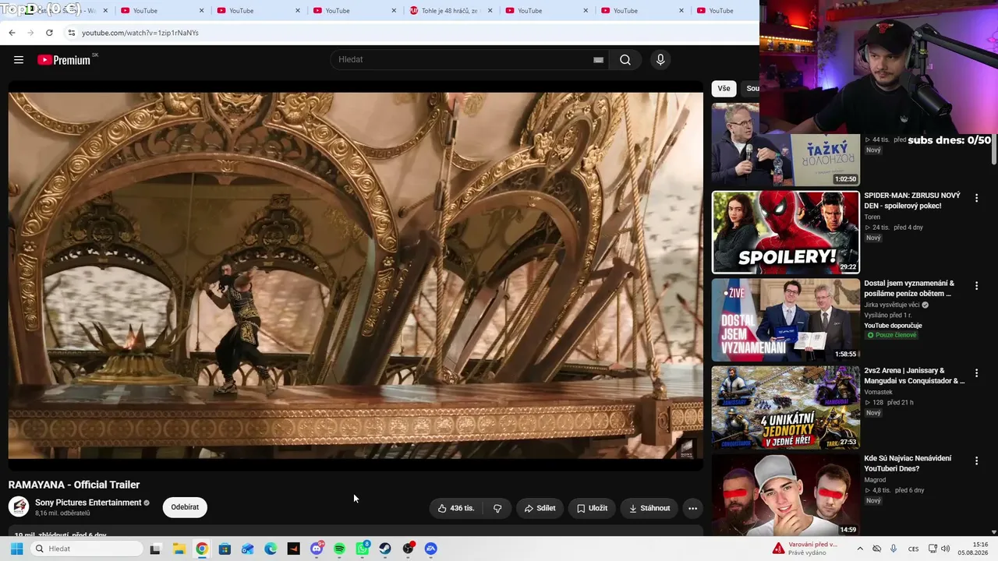998x561 pixels.
Task: Close the "Tohle je 48 hráčů" browser tab
Action: 489,11
